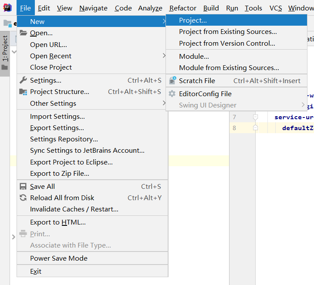Viewport: 314px width, 285px height.
Task: Click the fold marker on line 7
Action: tap(255, 117)
